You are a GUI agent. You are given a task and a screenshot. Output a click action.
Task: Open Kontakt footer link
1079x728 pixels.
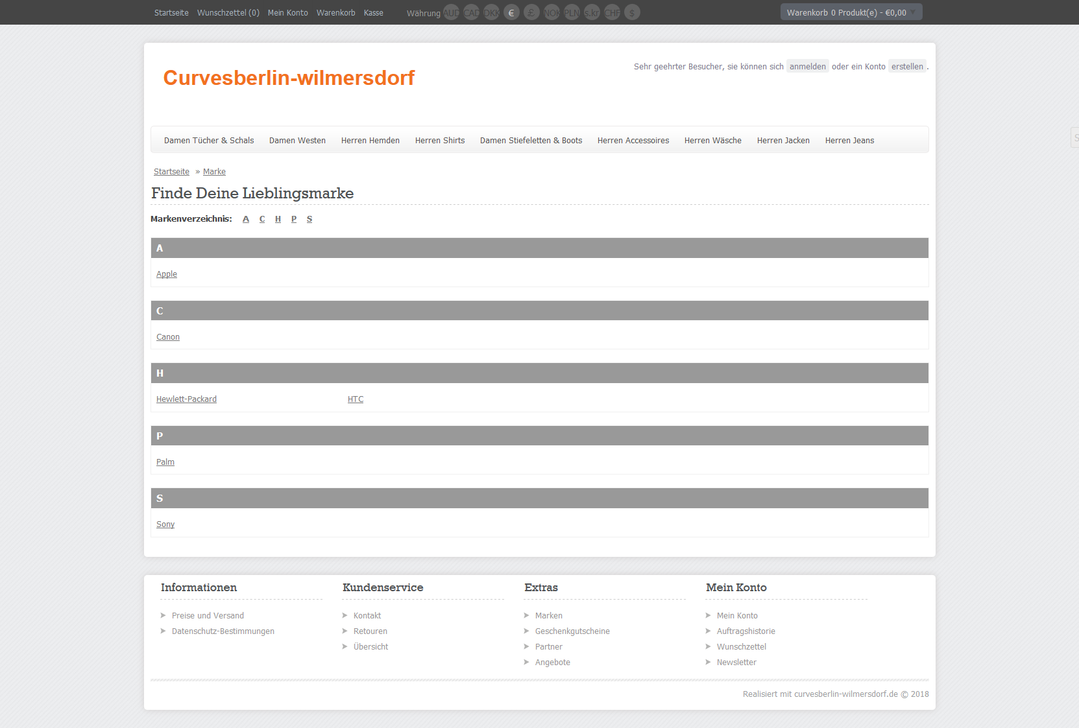tap(367, 615)
